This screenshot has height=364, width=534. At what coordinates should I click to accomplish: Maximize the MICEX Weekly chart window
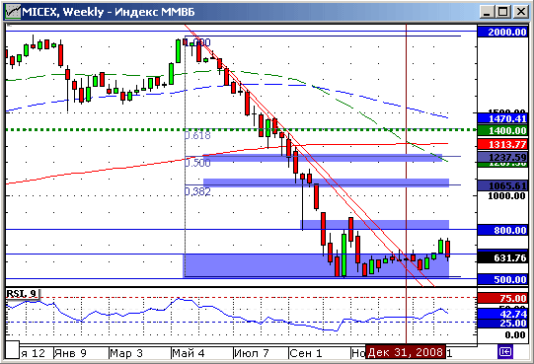point(503,12)
